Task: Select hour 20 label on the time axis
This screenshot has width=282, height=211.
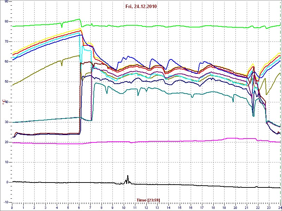Action: coord(235,207)
